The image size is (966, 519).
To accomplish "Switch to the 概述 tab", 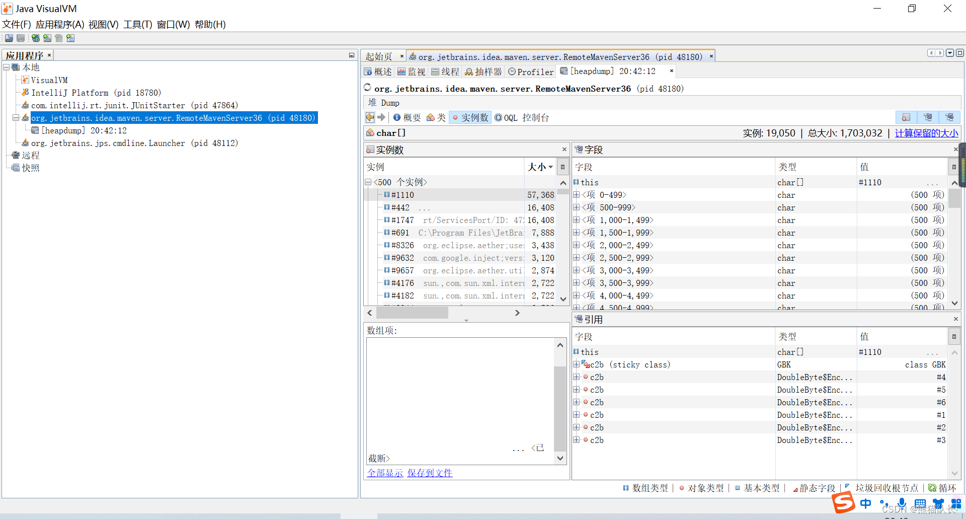I will [378, 71].
